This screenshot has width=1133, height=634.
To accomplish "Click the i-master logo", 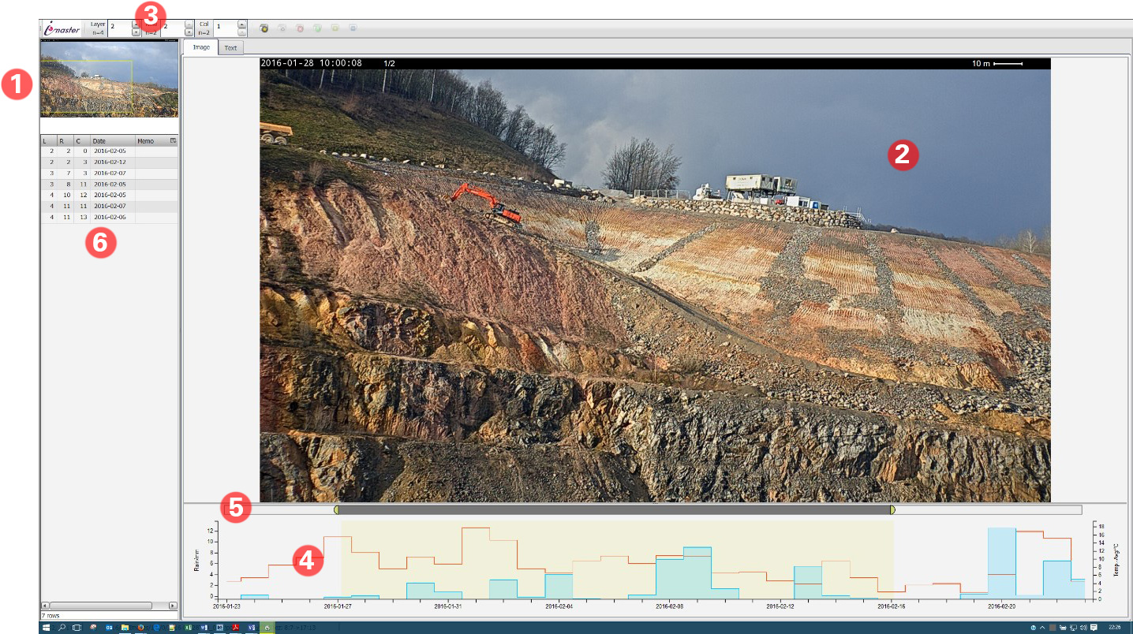I will 62,28.
